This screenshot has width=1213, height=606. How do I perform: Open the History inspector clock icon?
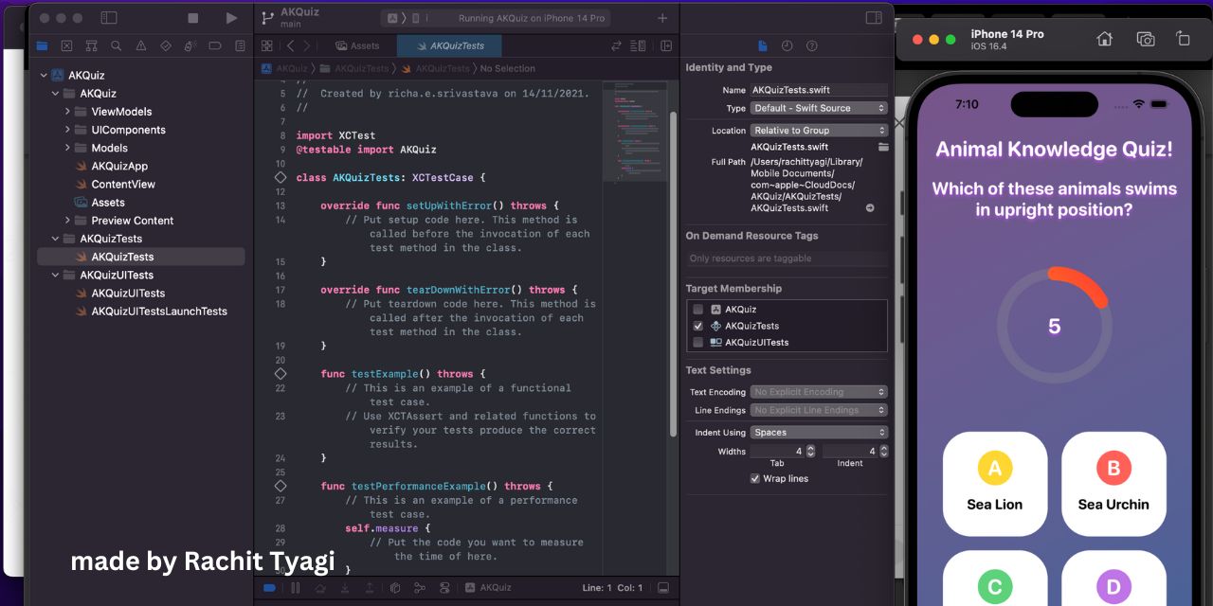click(786, 45)
